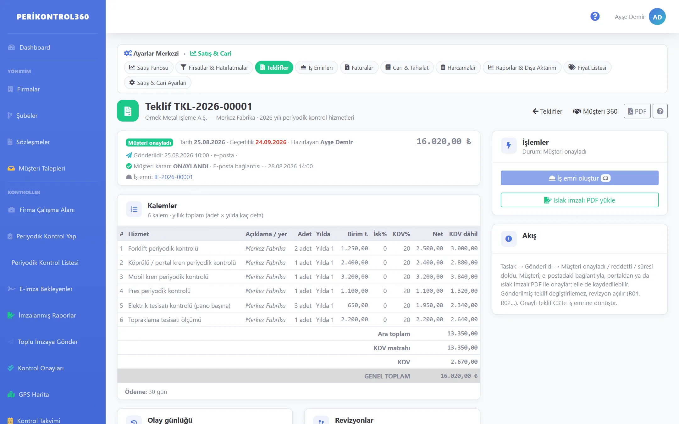Go back to Teklifler list
Image resolution: width=679 pixels, height=424 pixels.
coord(547,111)
